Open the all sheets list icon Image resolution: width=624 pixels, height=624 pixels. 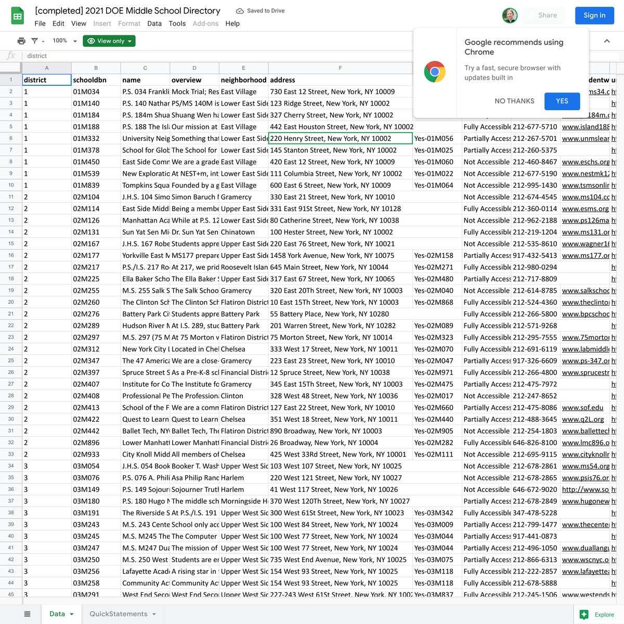click(x=28, y=614)
